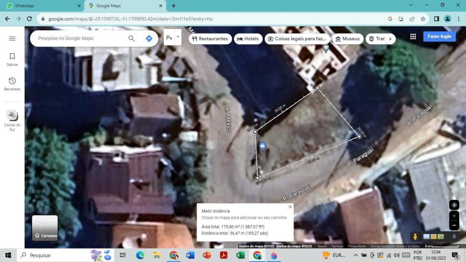466x262 pixels.
Task: Select the Restaurantes category chip
Action: click(x=209, y=39)
